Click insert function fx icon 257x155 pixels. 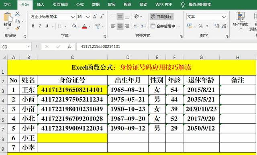[x=69, y=47]
